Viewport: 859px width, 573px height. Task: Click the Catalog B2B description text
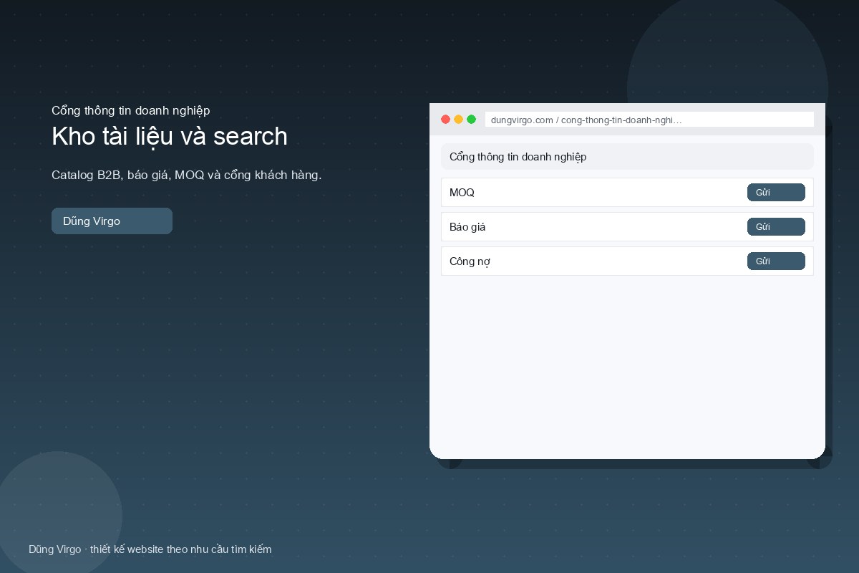186,175
